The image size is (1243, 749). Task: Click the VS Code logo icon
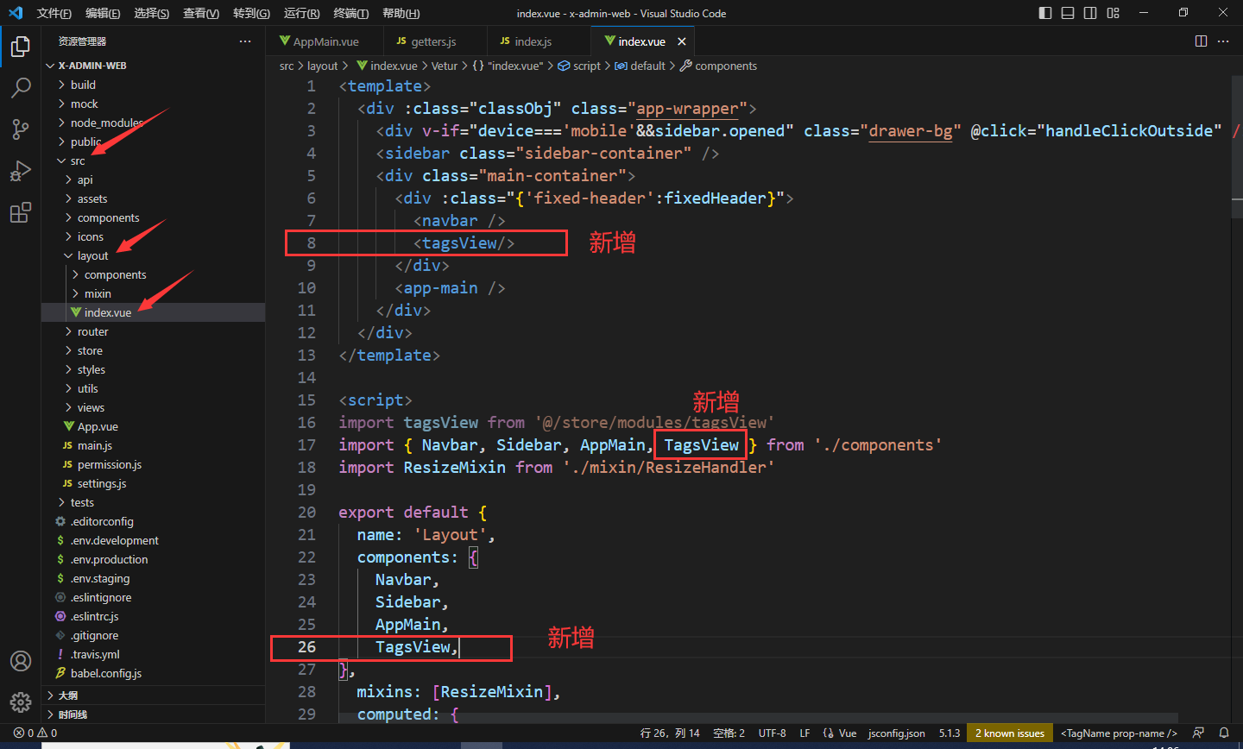15,13
